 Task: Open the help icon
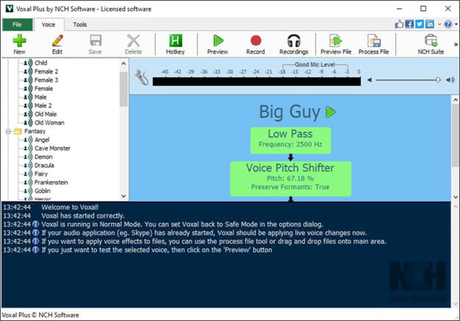[x=448, y=24]
